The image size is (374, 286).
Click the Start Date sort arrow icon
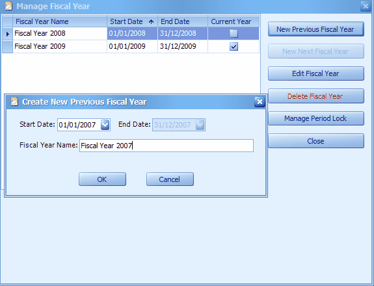(151, 21)
